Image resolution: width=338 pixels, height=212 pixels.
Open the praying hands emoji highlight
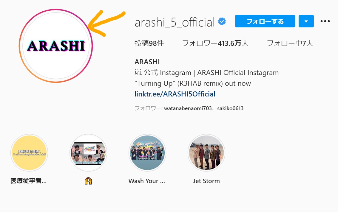88,153
